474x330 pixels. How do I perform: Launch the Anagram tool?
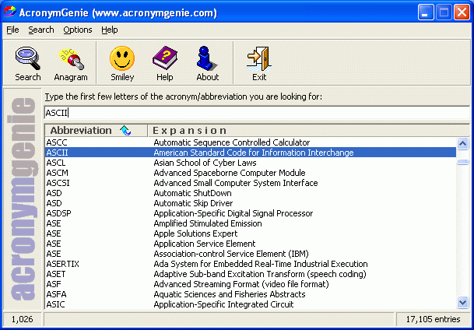[71, 64]
